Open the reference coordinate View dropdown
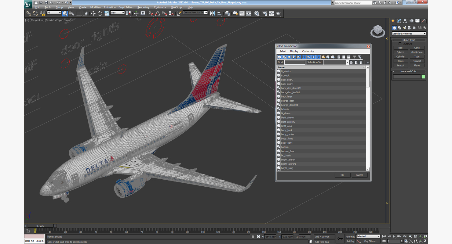 117,13
